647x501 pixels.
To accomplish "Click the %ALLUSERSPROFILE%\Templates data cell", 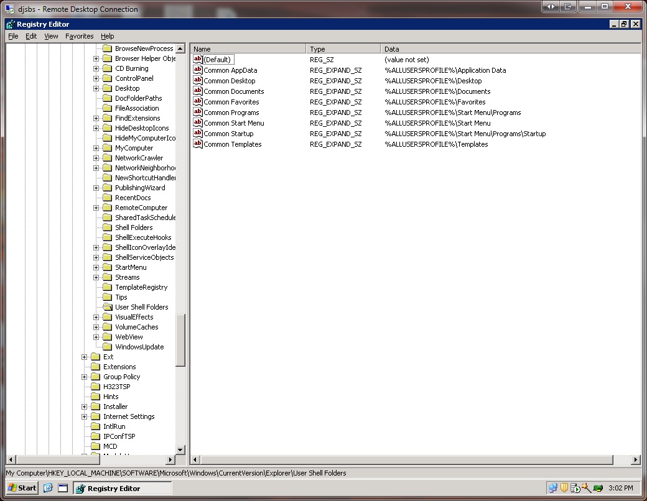I will pos(436,144).
